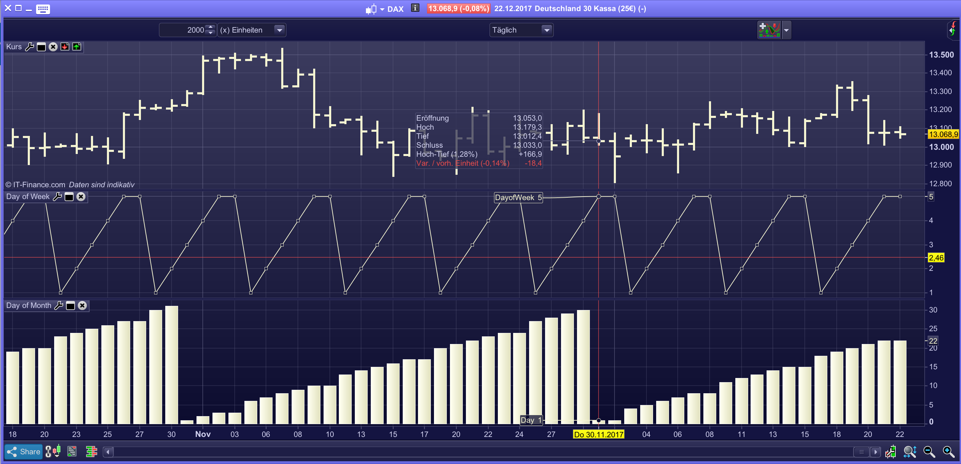Open Day of Week indicator wrench settings
Viewport: 961px width, 464px height.
(x=57, y=196)
